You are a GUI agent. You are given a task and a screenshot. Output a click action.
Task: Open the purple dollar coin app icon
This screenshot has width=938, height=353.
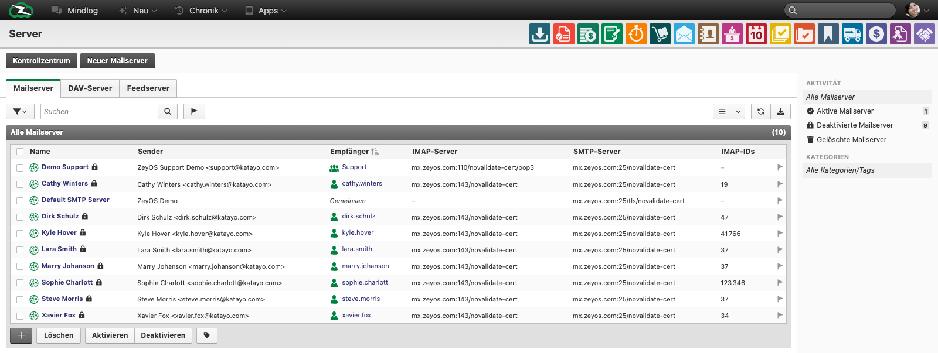pyautogui.click(x=876, y=34)
